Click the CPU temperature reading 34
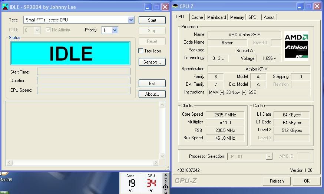This screenshot has height=194, width=324. click(x=151, y=183)
